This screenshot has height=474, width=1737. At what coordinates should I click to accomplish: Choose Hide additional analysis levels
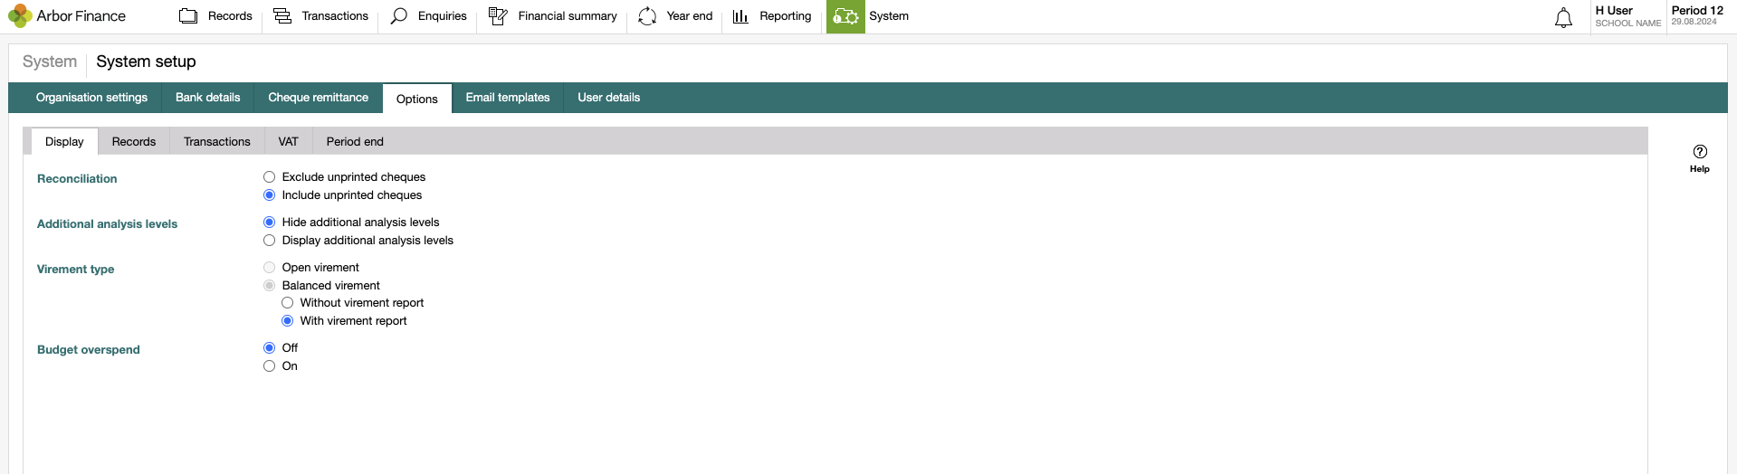269,223
